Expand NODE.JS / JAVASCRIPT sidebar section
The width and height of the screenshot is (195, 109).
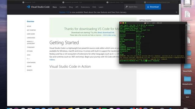coord(31,42)
